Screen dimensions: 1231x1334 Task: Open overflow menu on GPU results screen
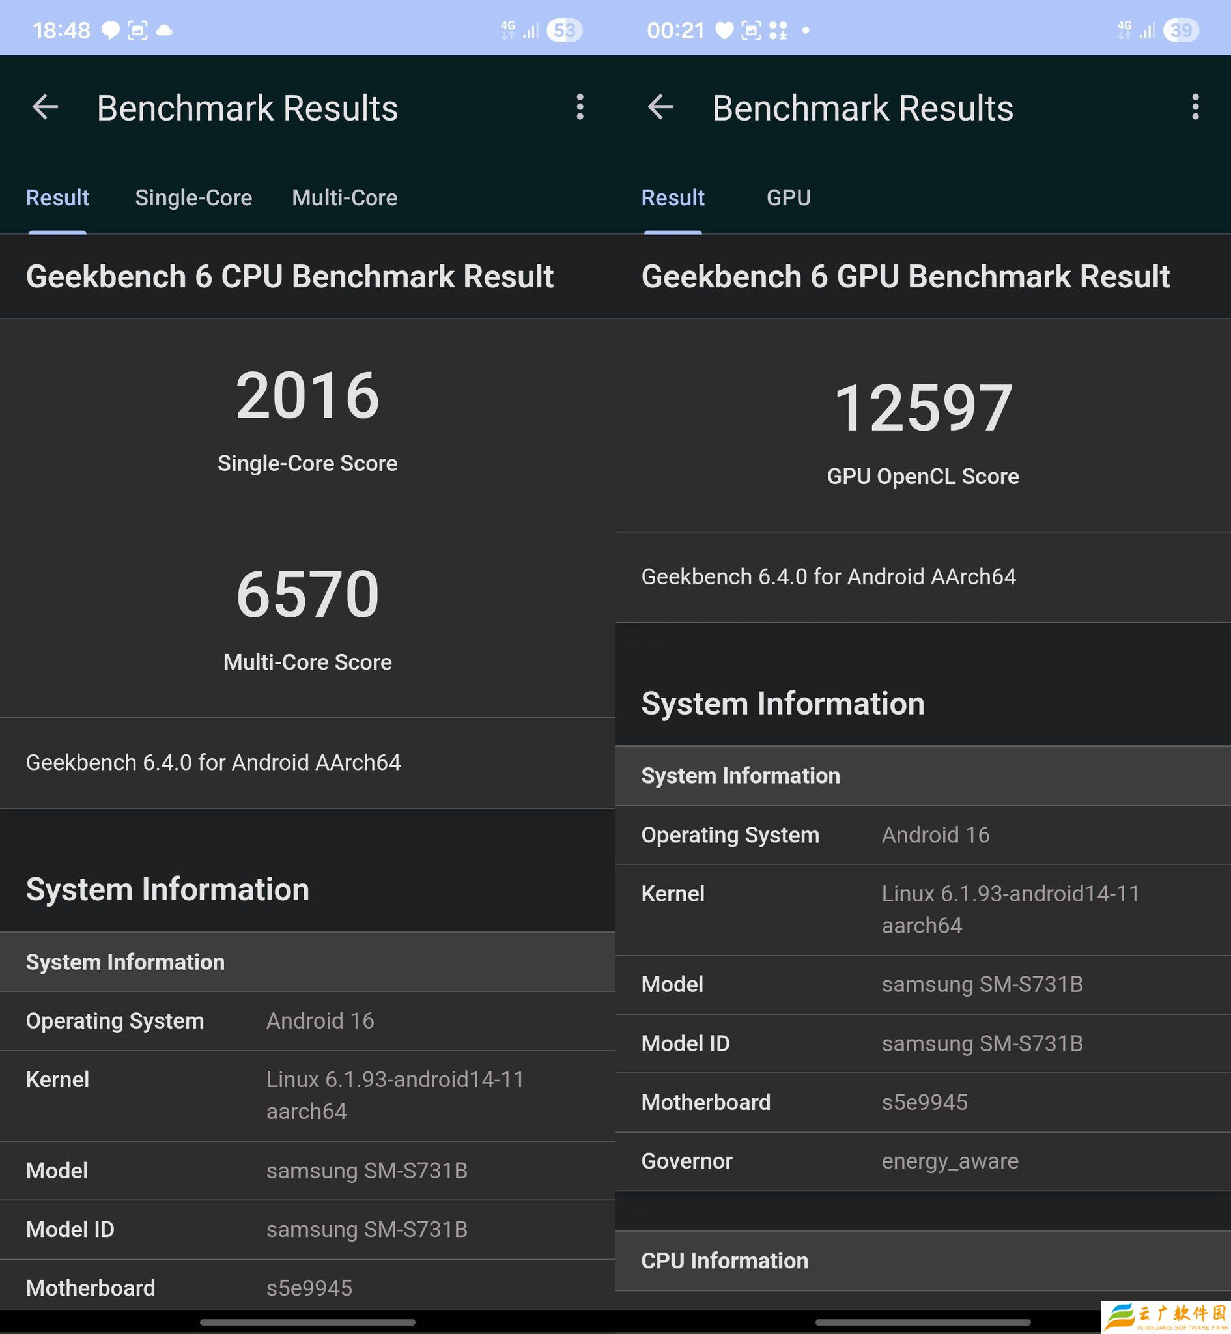[x=1196, y=107]
